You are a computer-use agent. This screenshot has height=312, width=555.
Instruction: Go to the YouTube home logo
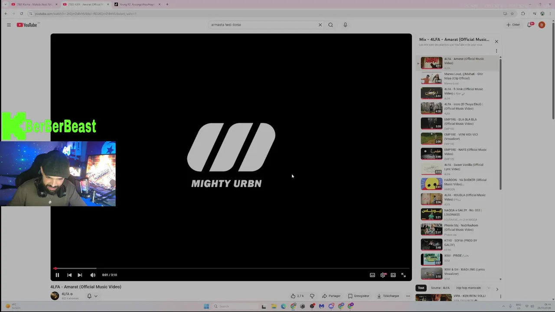point(27,25)
